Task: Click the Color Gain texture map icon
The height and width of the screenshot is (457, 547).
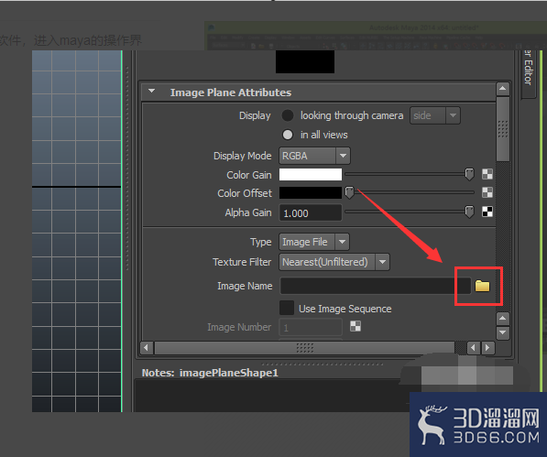Action: 487,174
